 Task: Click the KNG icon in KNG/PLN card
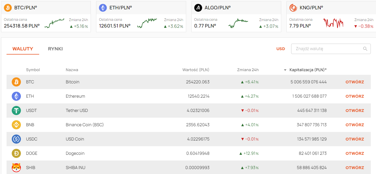point(293,8)
